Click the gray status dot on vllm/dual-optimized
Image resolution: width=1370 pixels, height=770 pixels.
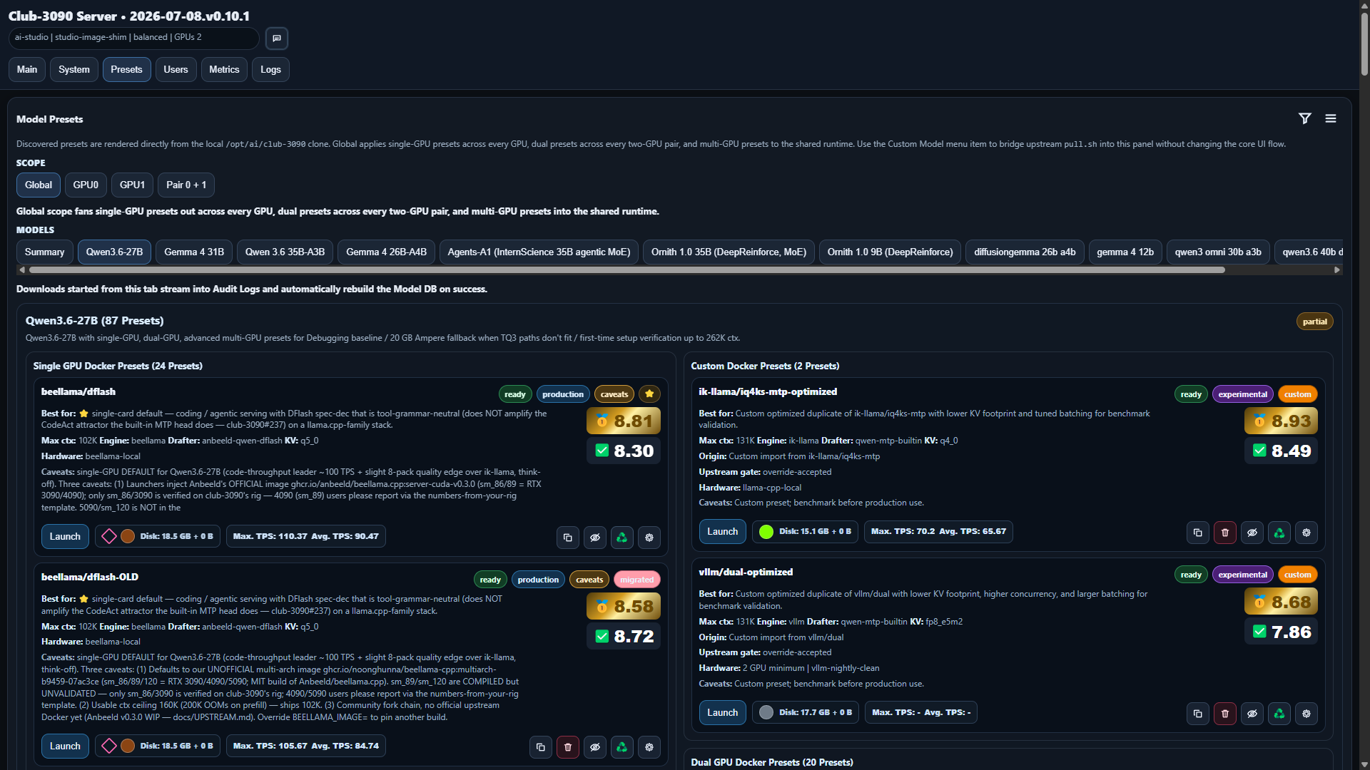click(766, 712)
